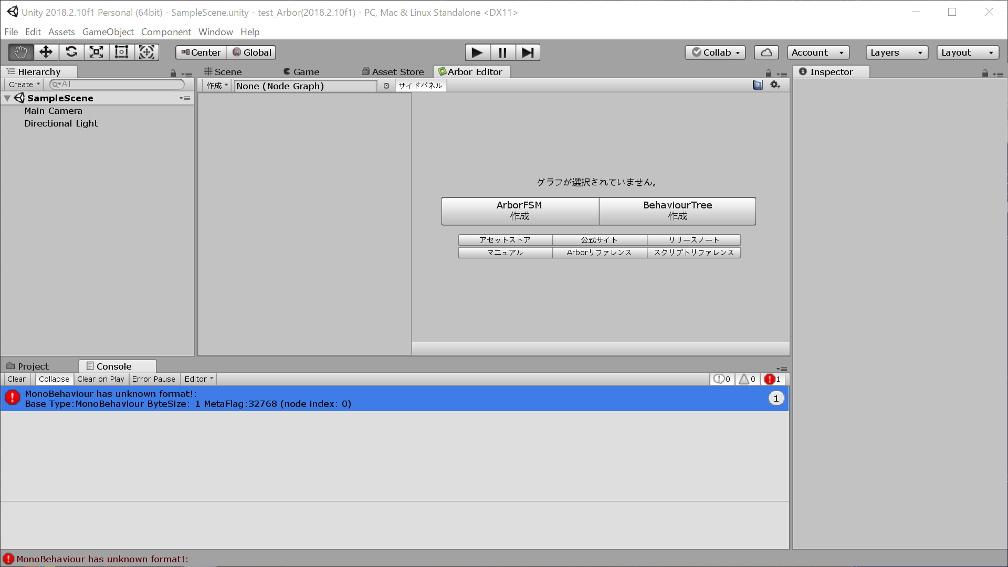Screen dimensions: 1008x567
Task: Open Arbor Editor settings via the gear icon
Action: click(x=775, y=85)
